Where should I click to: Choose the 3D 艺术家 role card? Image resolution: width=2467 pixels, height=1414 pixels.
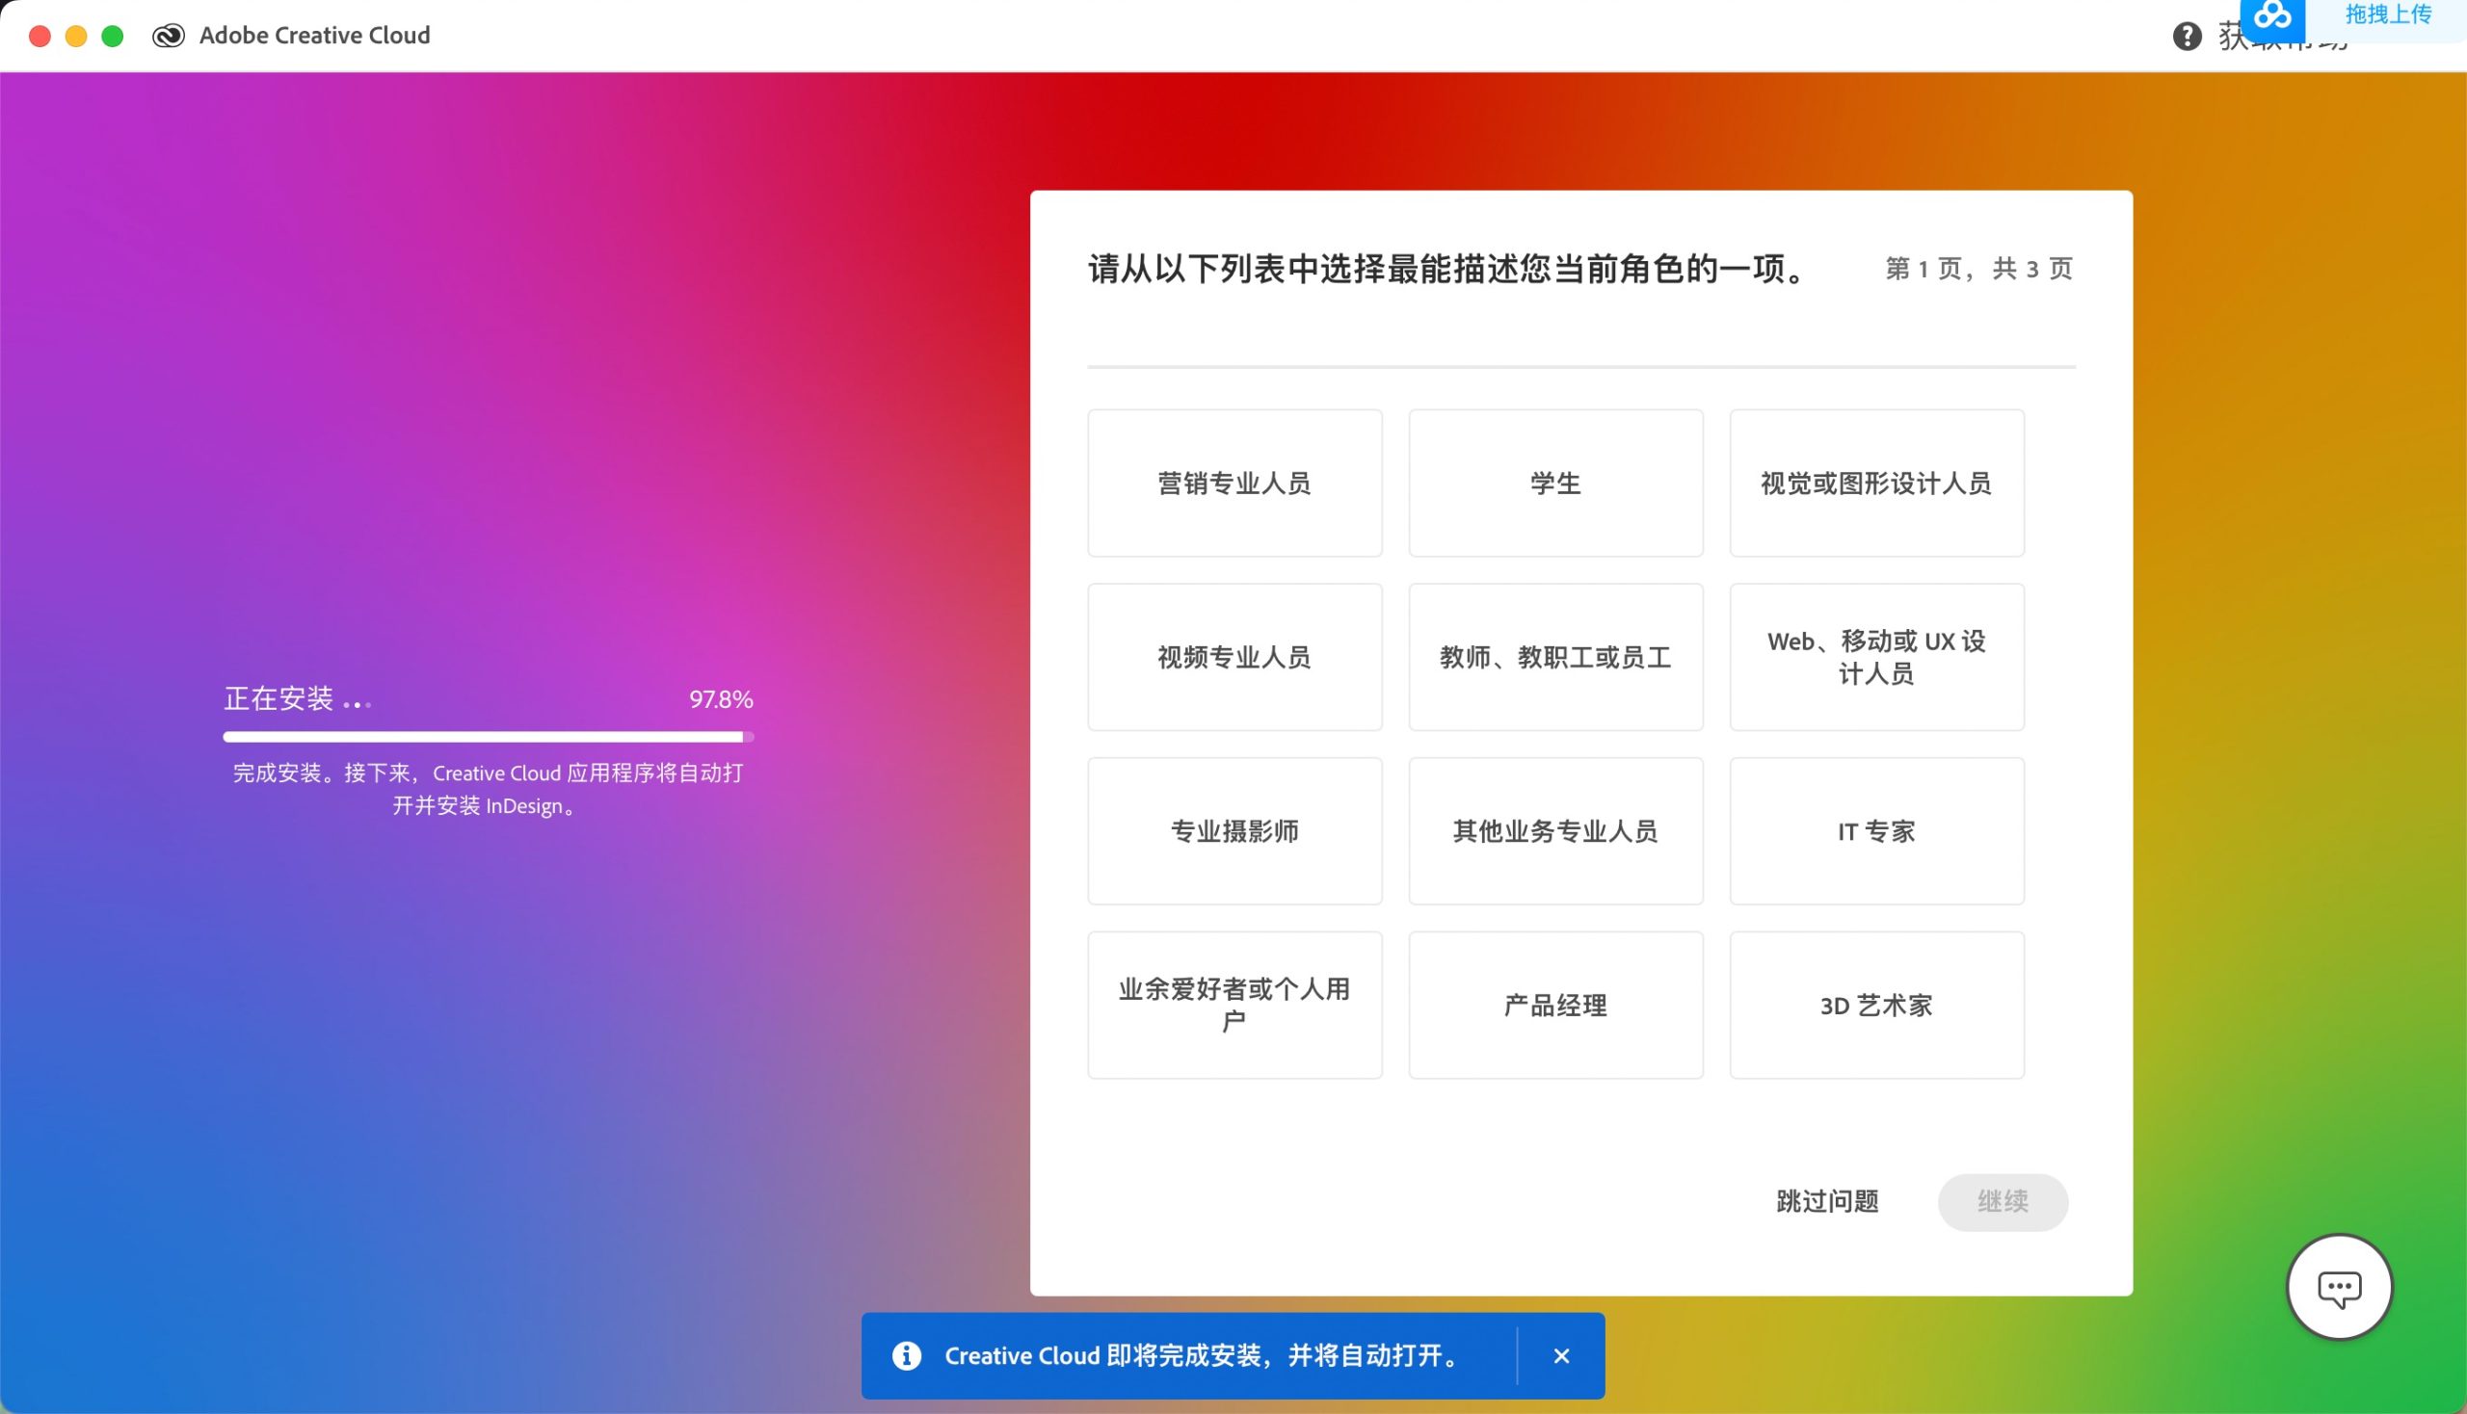pyautogui.click(x=1876, y=1005)
